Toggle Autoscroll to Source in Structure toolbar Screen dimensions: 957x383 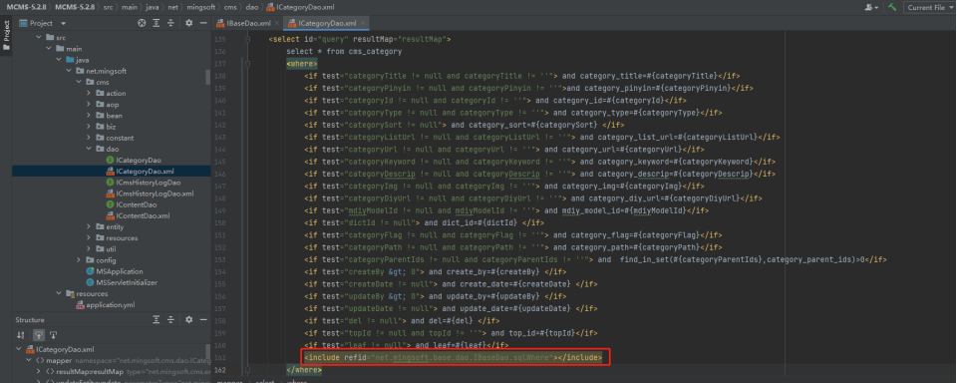[38, 335]
